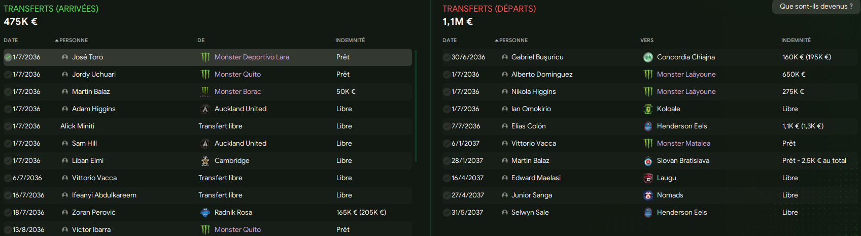The image size is (861, 236).
Task: Click the Radnik Rosa club badge
Action: coord(205,213)
